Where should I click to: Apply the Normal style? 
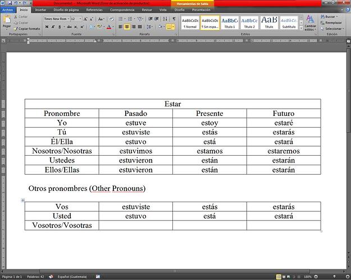[190, 23]
